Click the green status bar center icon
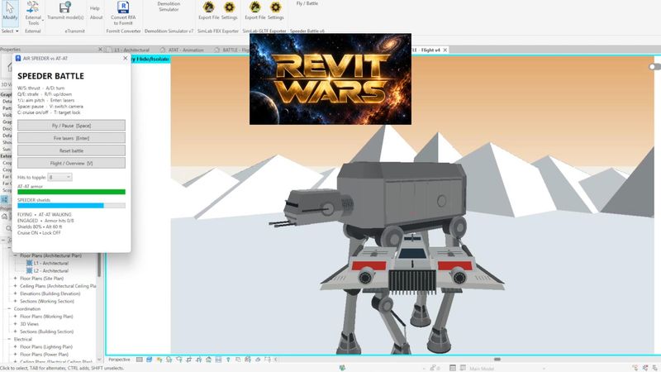The image size is (661, 372). (342, 368)
